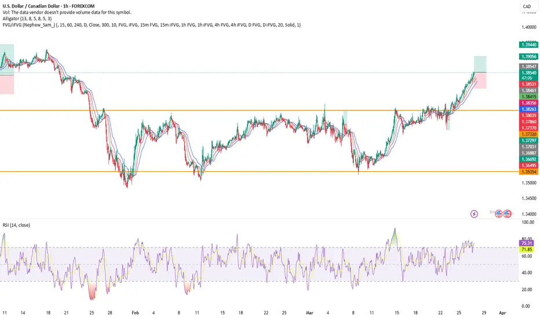Click the 1.36887 price label
This screenshot has width=540, height=318.
[528, 153]
